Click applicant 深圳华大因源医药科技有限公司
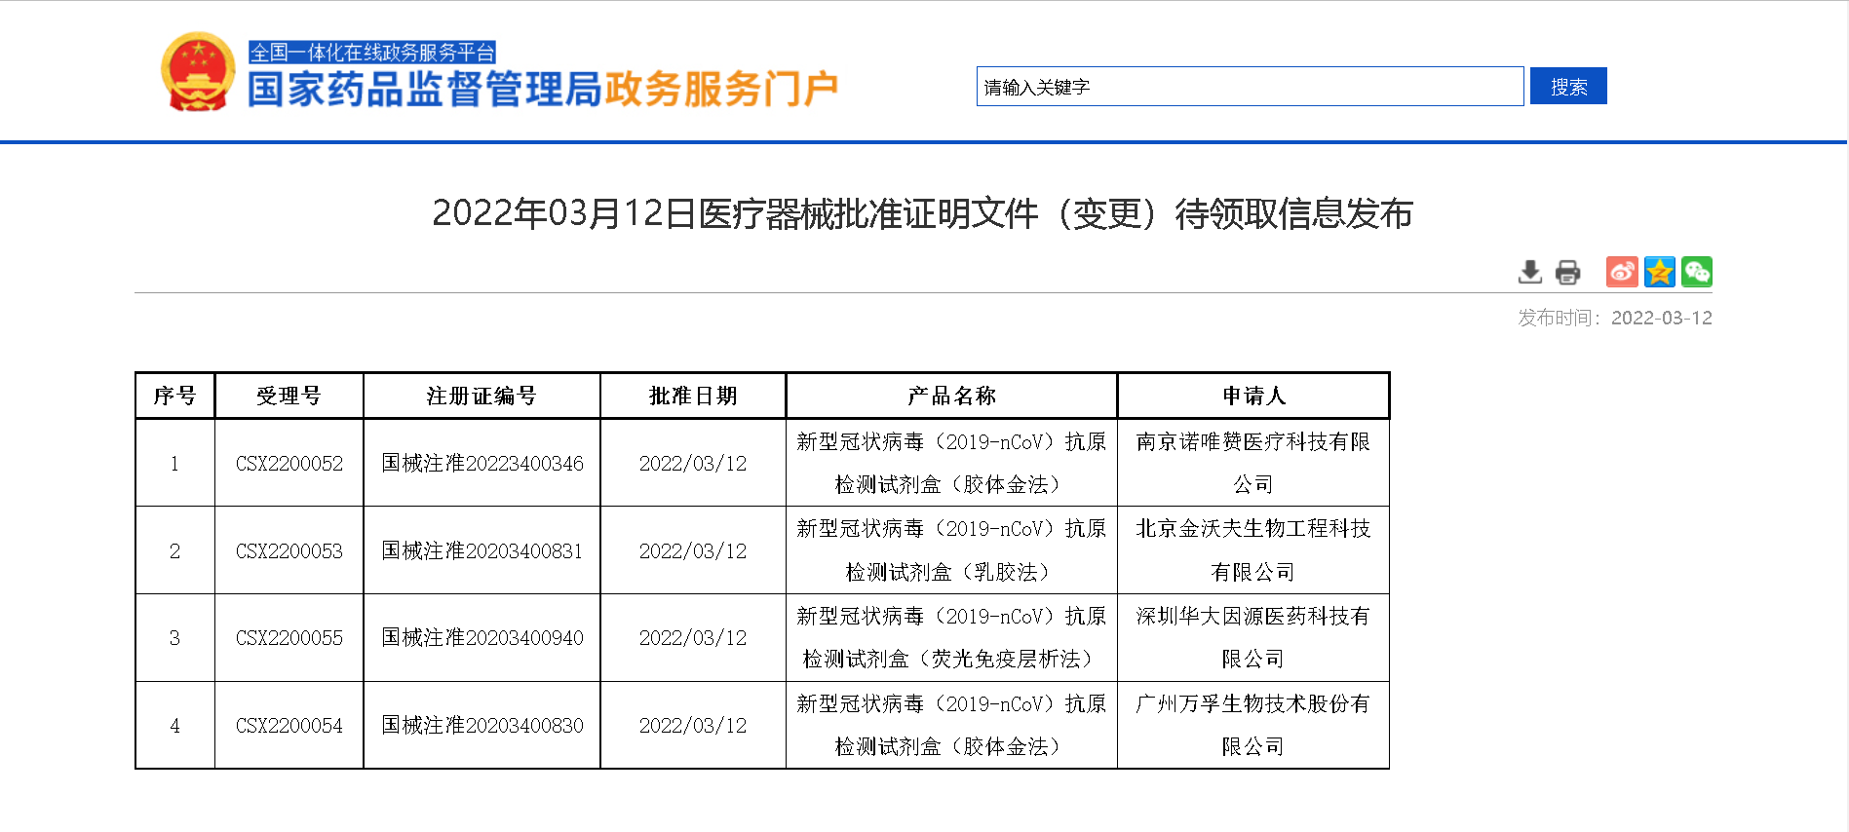Image resolution: width=1849 pixels, height=832 pixels. [x=1253, y=638]
